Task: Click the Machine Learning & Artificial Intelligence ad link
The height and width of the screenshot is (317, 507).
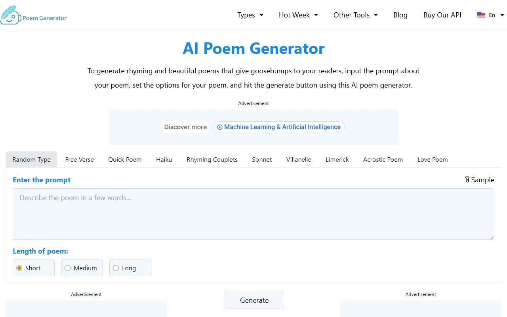Action: (x=282, y=127)
